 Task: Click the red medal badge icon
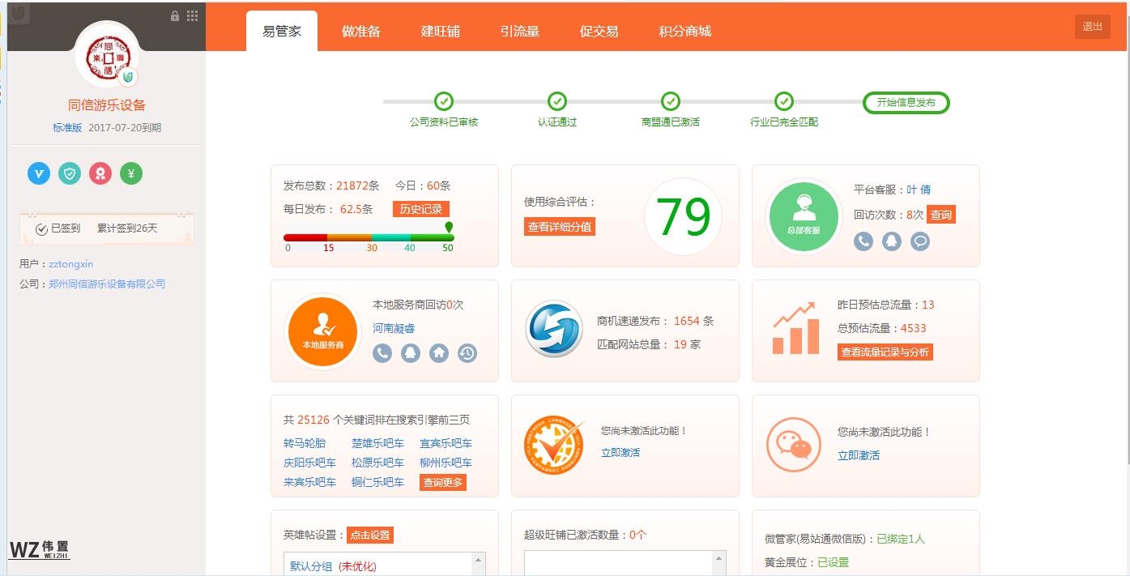100,173
